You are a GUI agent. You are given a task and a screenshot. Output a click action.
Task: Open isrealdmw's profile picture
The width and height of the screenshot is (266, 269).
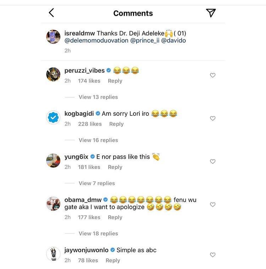click(54, 37)
